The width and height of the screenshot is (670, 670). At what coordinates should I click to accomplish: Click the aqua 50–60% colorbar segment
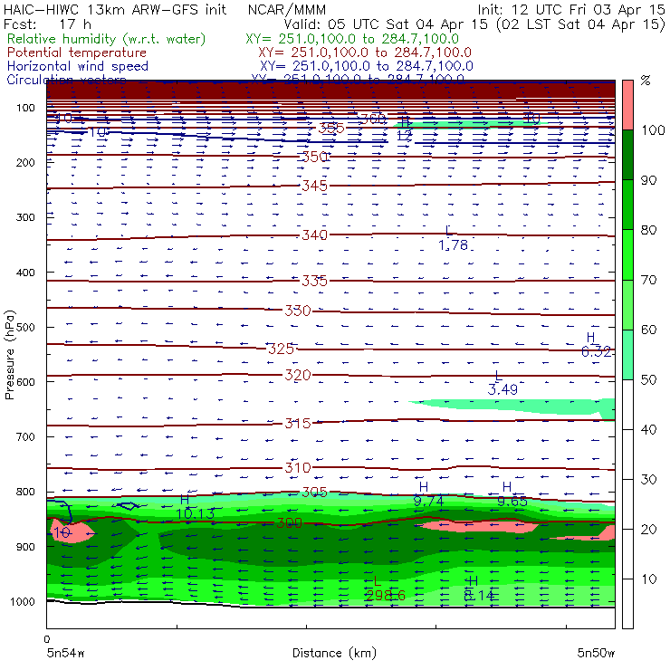point(627,355)
